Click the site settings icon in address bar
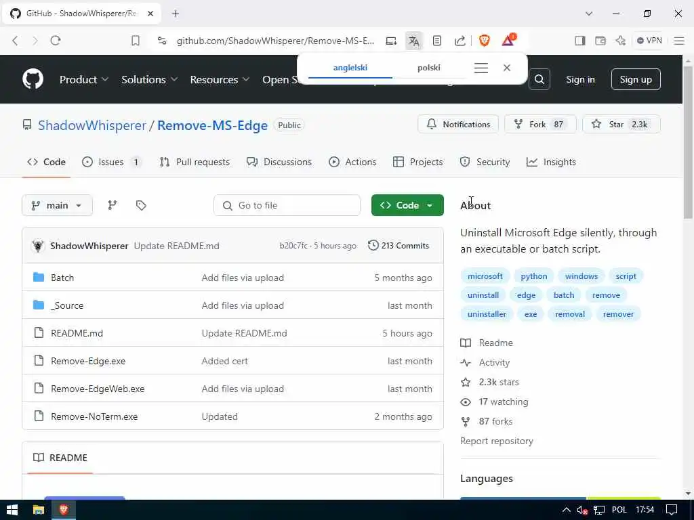Image resolution: width=694 pixels, height=520 pixels. 162,41
